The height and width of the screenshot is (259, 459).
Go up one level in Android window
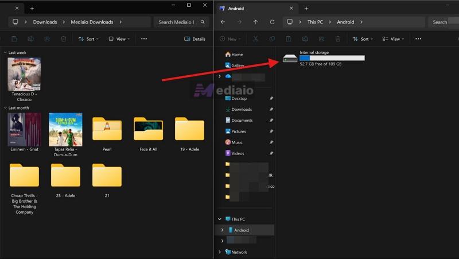(x=255, y=22)
